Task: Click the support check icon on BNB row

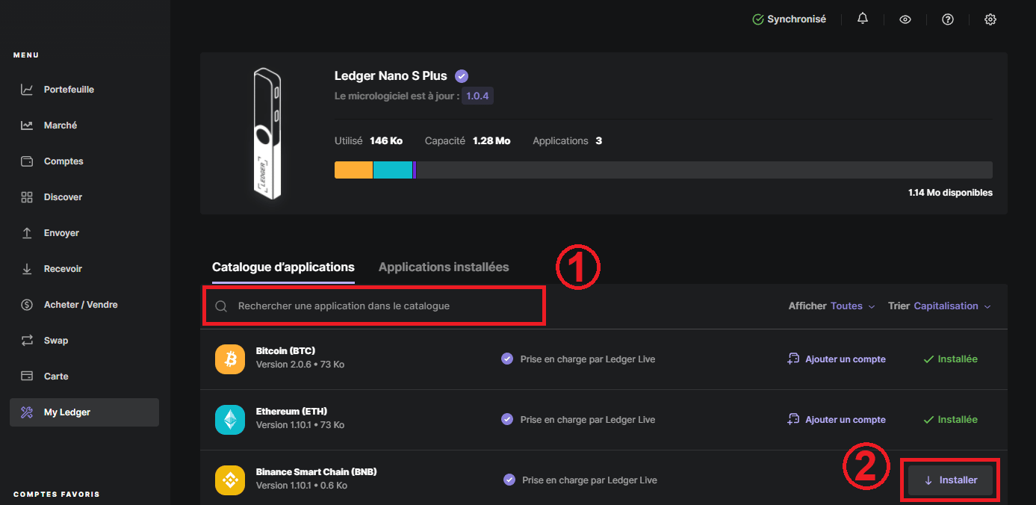Action: pos(509,480)
